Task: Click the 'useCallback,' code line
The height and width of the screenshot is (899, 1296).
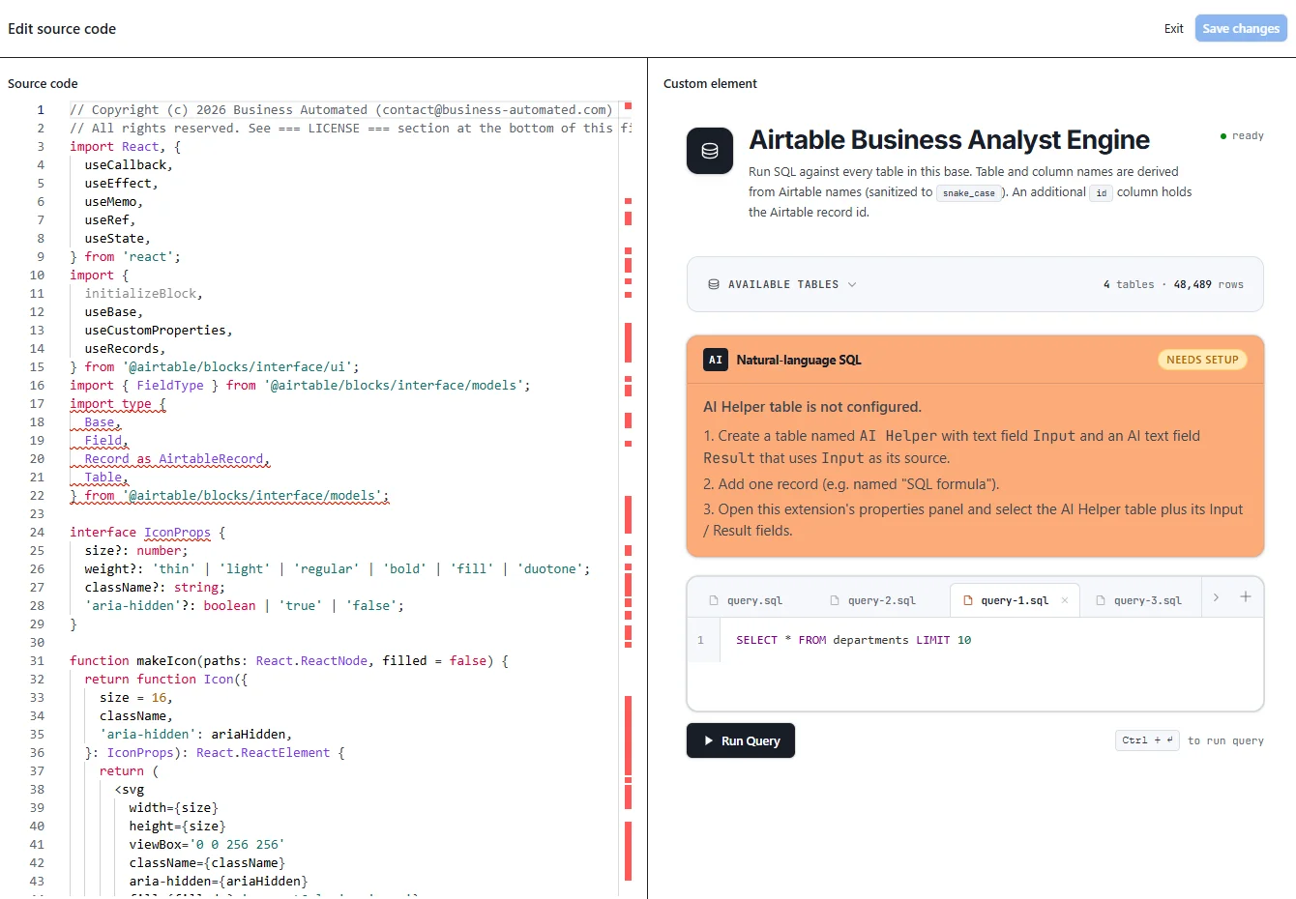Action: pyautogui.click(x=129, y=164)
